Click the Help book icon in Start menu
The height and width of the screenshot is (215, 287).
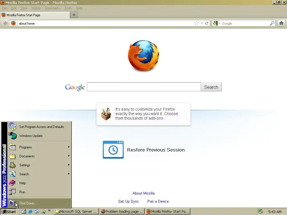pos(12,183)
